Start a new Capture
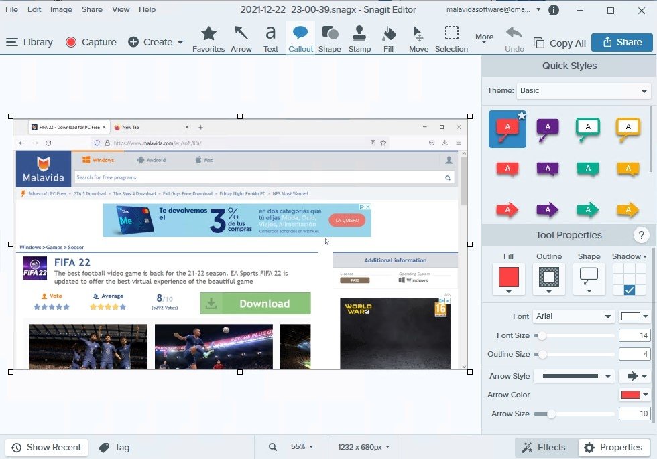The image size is (657, 459). click(91, 42)
